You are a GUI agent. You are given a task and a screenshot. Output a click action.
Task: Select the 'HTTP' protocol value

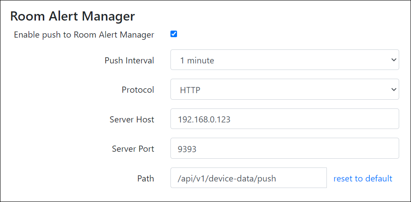pyautogui.click(x=190, y=90)
